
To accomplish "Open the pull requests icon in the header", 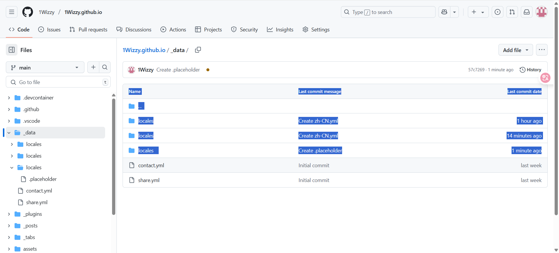I will [x=512, y=12].
